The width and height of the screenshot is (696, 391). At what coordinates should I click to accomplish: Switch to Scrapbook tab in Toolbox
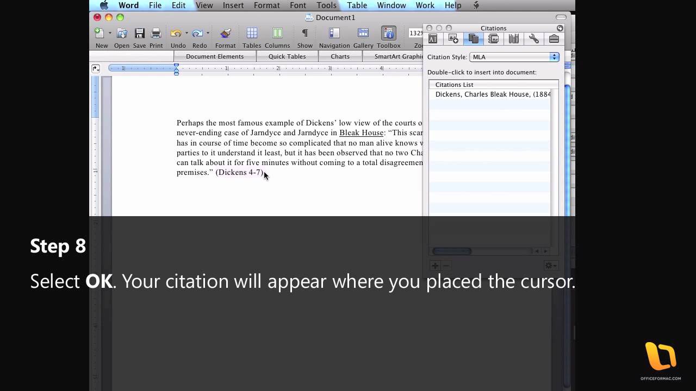493,39
